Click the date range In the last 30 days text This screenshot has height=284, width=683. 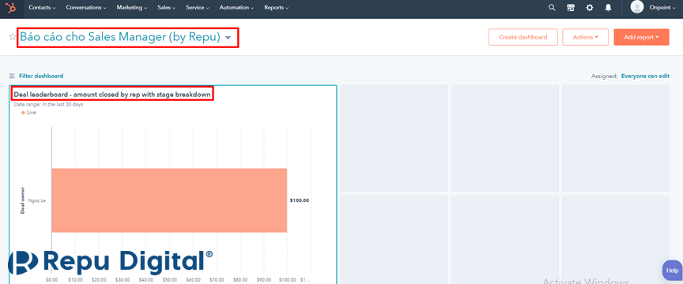(48, 104)
